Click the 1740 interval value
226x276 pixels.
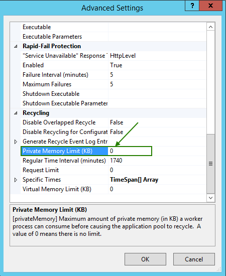[x=116, y=161]
